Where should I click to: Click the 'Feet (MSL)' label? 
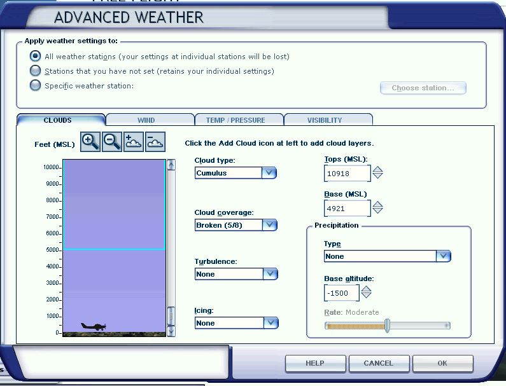(55, 144)
